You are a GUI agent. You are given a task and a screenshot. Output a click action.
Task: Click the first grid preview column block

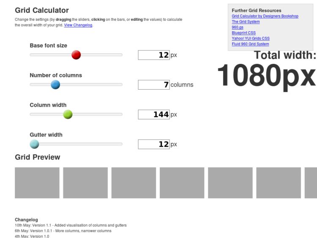37,183
